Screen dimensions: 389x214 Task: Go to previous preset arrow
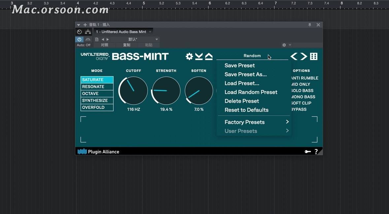coord(294,56)
